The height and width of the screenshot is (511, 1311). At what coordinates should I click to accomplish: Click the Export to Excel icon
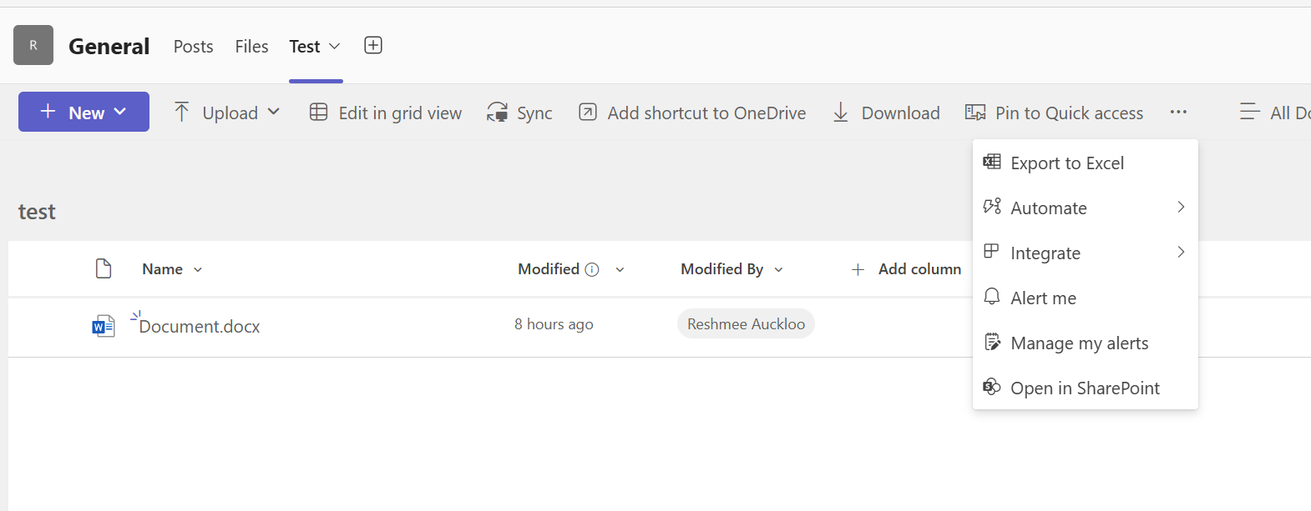click(x=992, y=162)
